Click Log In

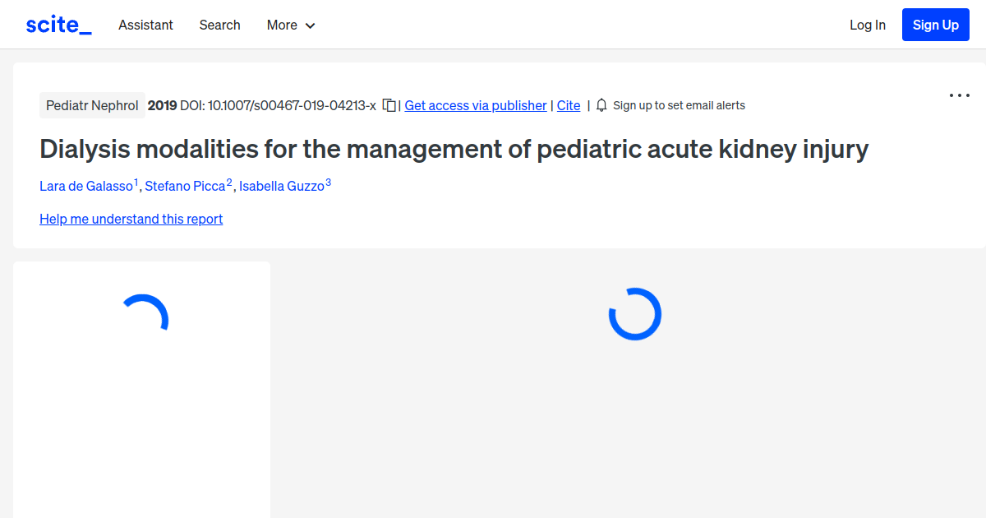click(x=868, y=25)
